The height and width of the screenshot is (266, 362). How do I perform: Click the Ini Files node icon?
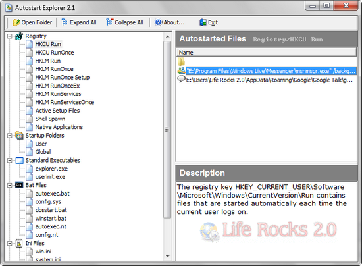(x=19, y=243)
